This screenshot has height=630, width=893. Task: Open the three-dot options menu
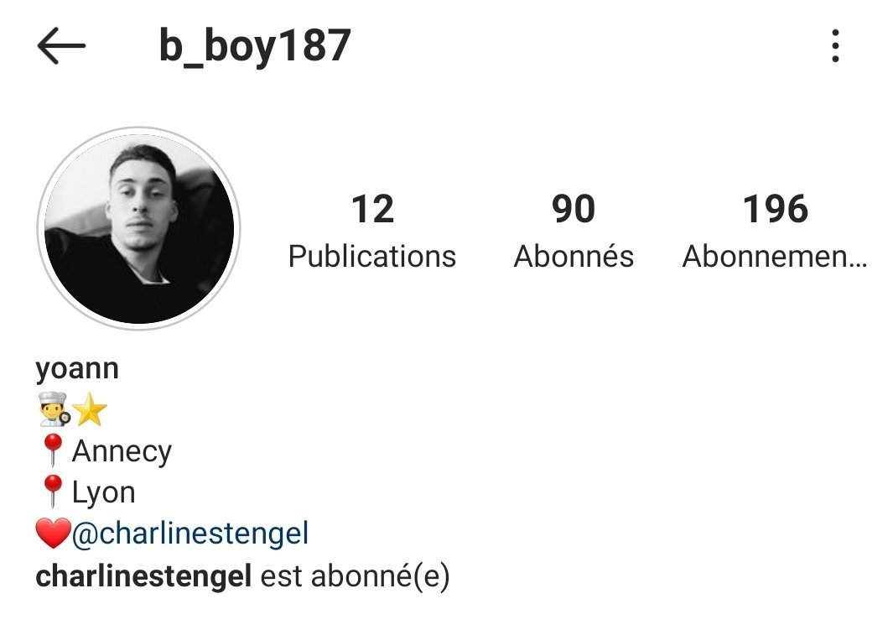(x=835, y=45)
